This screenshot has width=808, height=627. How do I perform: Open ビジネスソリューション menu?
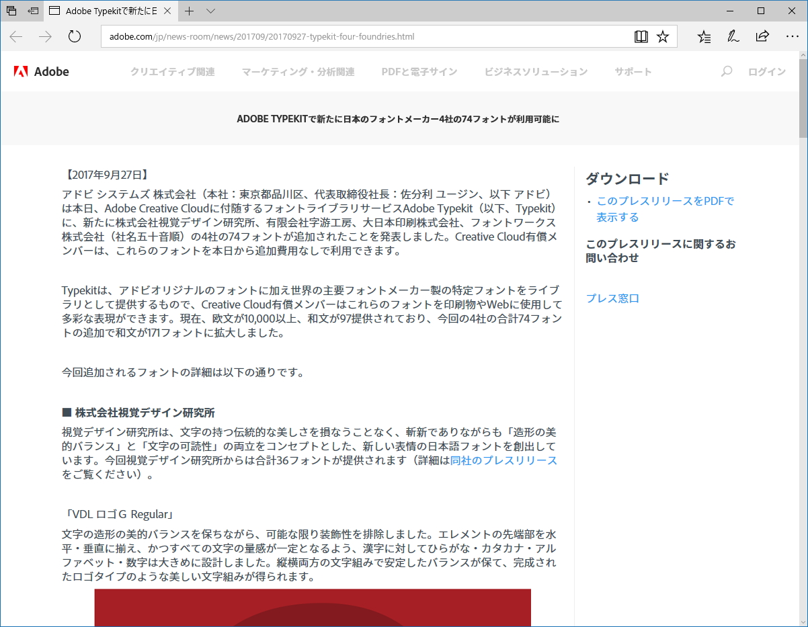(x=536, y=72)
